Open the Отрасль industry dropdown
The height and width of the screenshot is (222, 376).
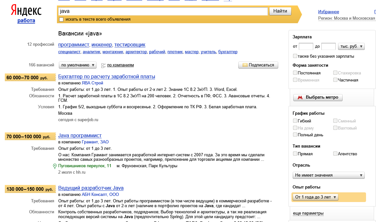tap(328, 175)
